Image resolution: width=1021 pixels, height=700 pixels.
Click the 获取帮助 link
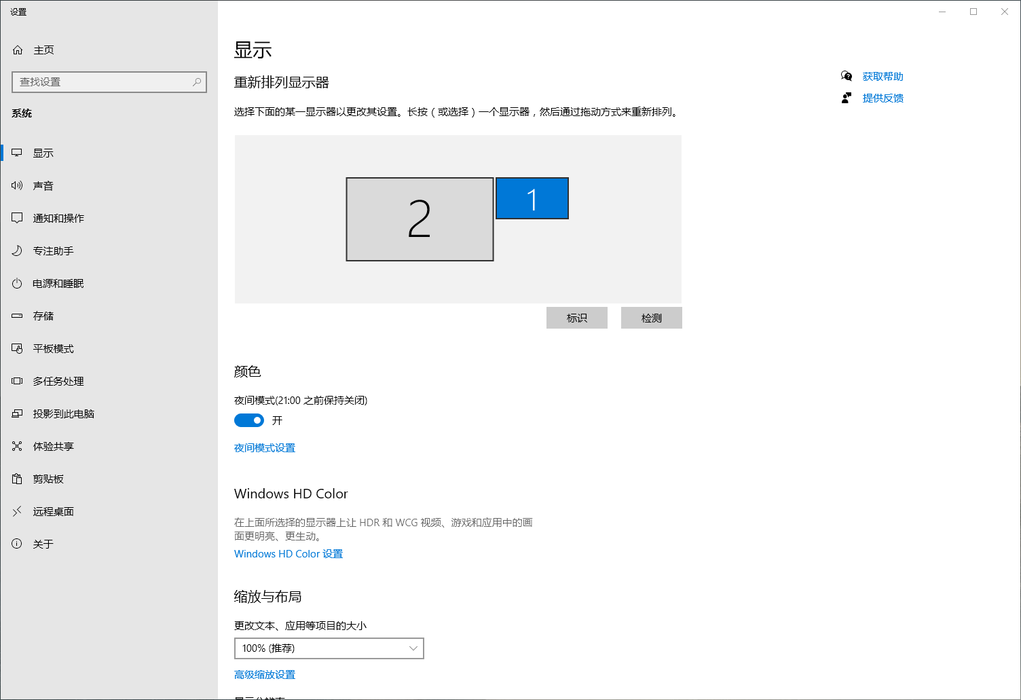[883, 77]
